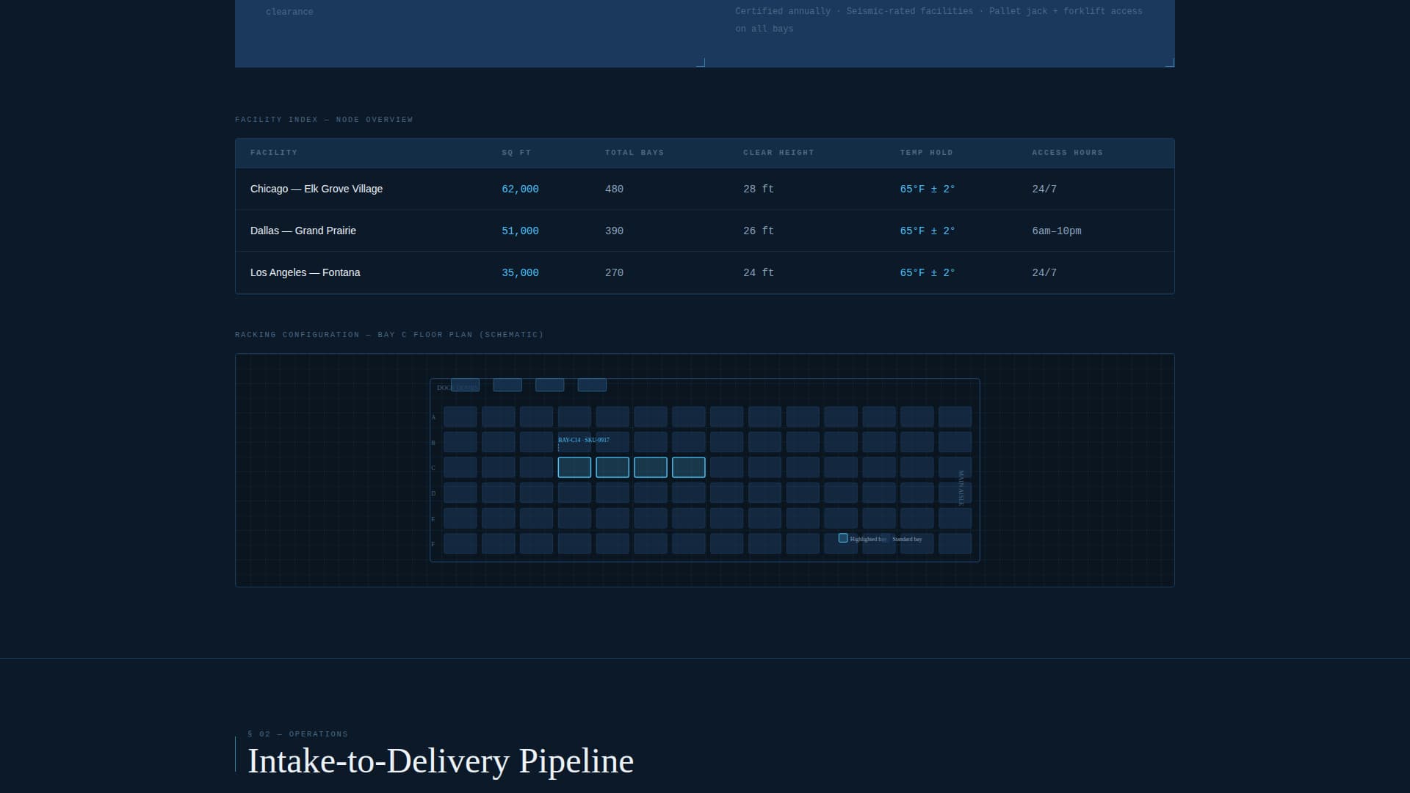Click the 390 total bays cell
The height and width of the screenshot is (793, 1410).
point(614,231)
